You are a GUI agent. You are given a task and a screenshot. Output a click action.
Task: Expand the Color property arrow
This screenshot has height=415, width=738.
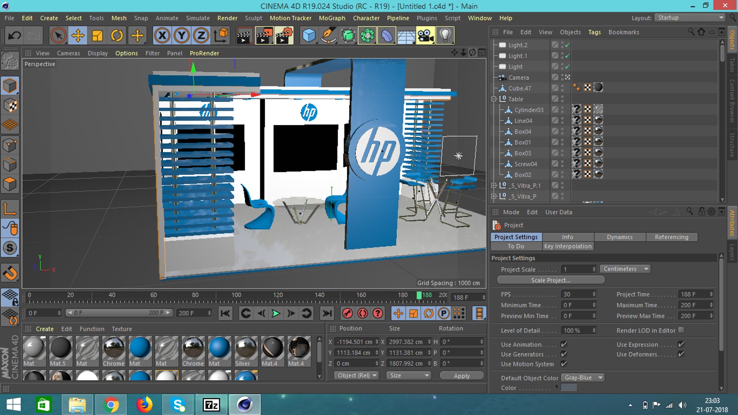557,387
